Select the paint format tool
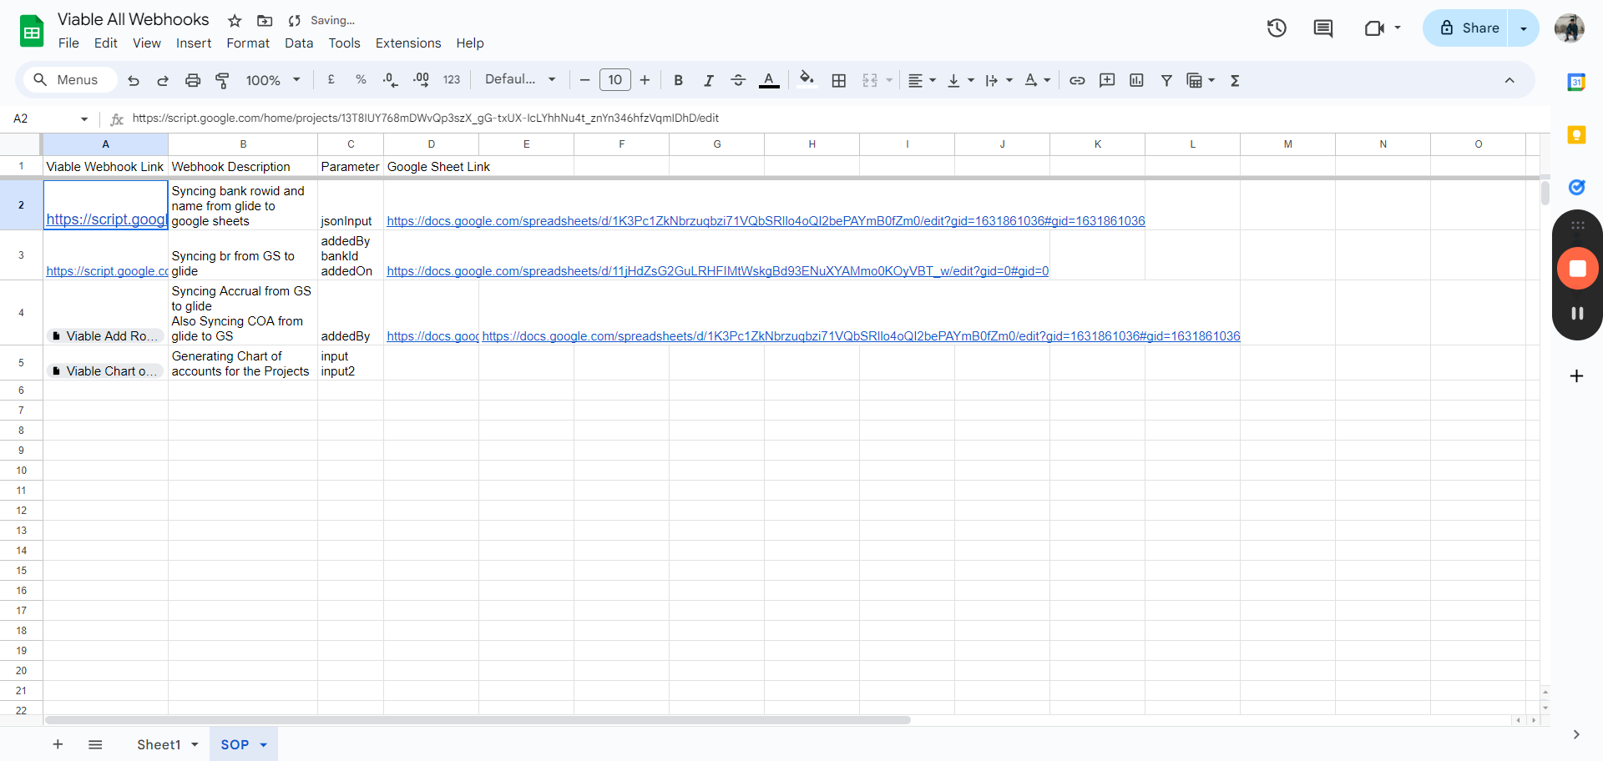This screenshot has height=761, width=1603. point(222,80)
